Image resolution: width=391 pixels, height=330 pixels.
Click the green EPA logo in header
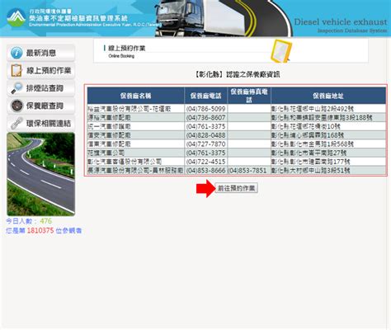pyautogui.click(x=16, y=17)
